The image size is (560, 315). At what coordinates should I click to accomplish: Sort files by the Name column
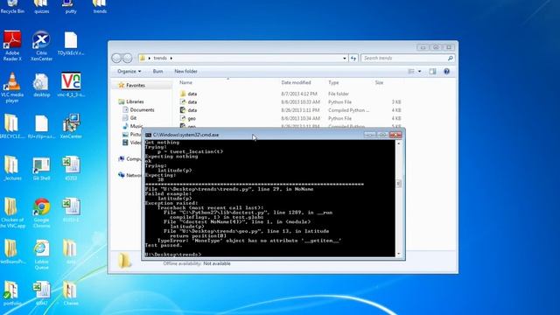click(185, 82)
